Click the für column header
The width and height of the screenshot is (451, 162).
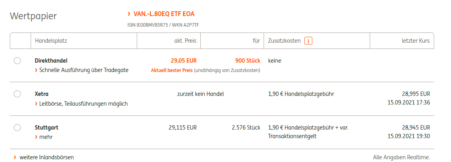(256, 41)
